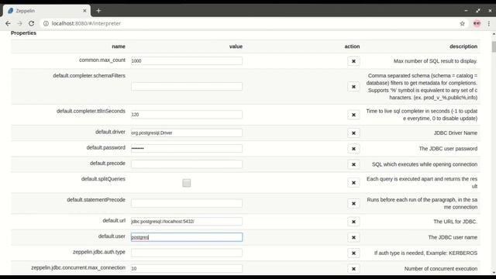Bookmark this page with the star icon
Image resolution: width=496 pixels, height=279 pixels.
pos(462,23)
